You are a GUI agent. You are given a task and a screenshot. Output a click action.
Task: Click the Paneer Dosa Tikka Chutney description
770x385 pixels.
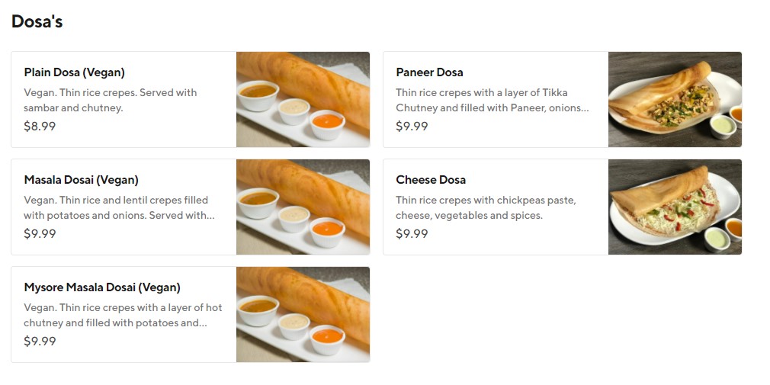(x=492, y=100)
